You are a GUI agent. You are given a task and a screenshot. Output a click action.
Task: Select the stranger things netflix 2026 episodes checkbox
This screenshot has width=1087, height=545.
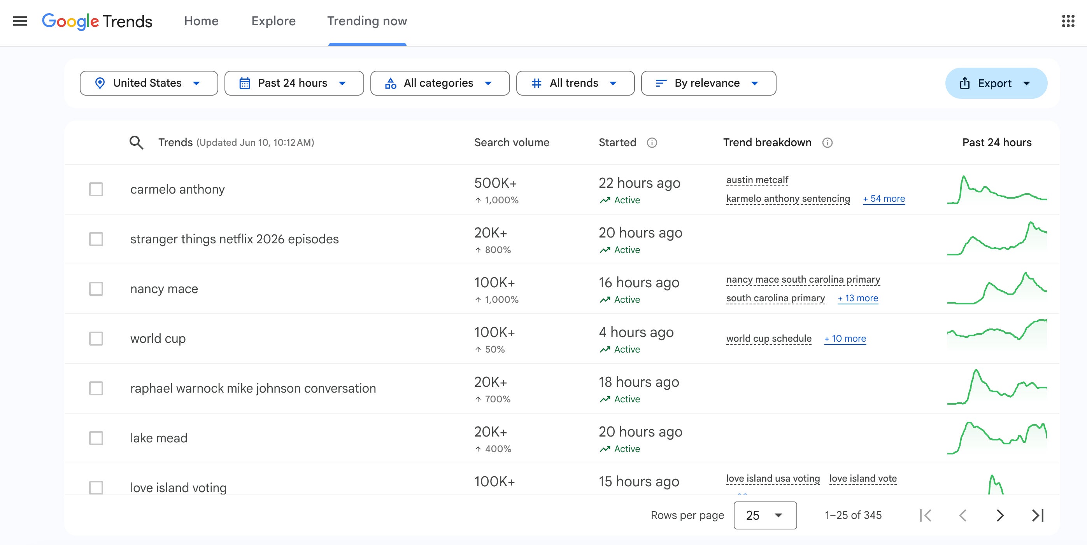pos(96,239)
